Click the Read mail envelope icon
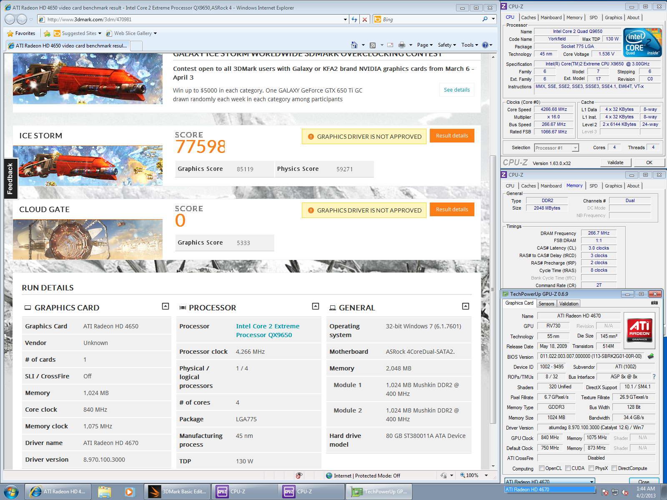667x500 pixels. tap(390, 45)
